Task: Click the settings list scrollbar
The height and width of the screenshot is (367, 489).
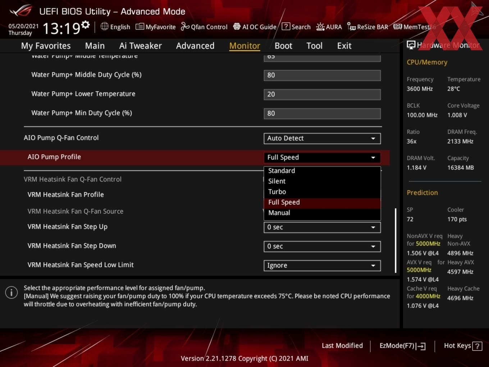Action: tap(396, 240)
